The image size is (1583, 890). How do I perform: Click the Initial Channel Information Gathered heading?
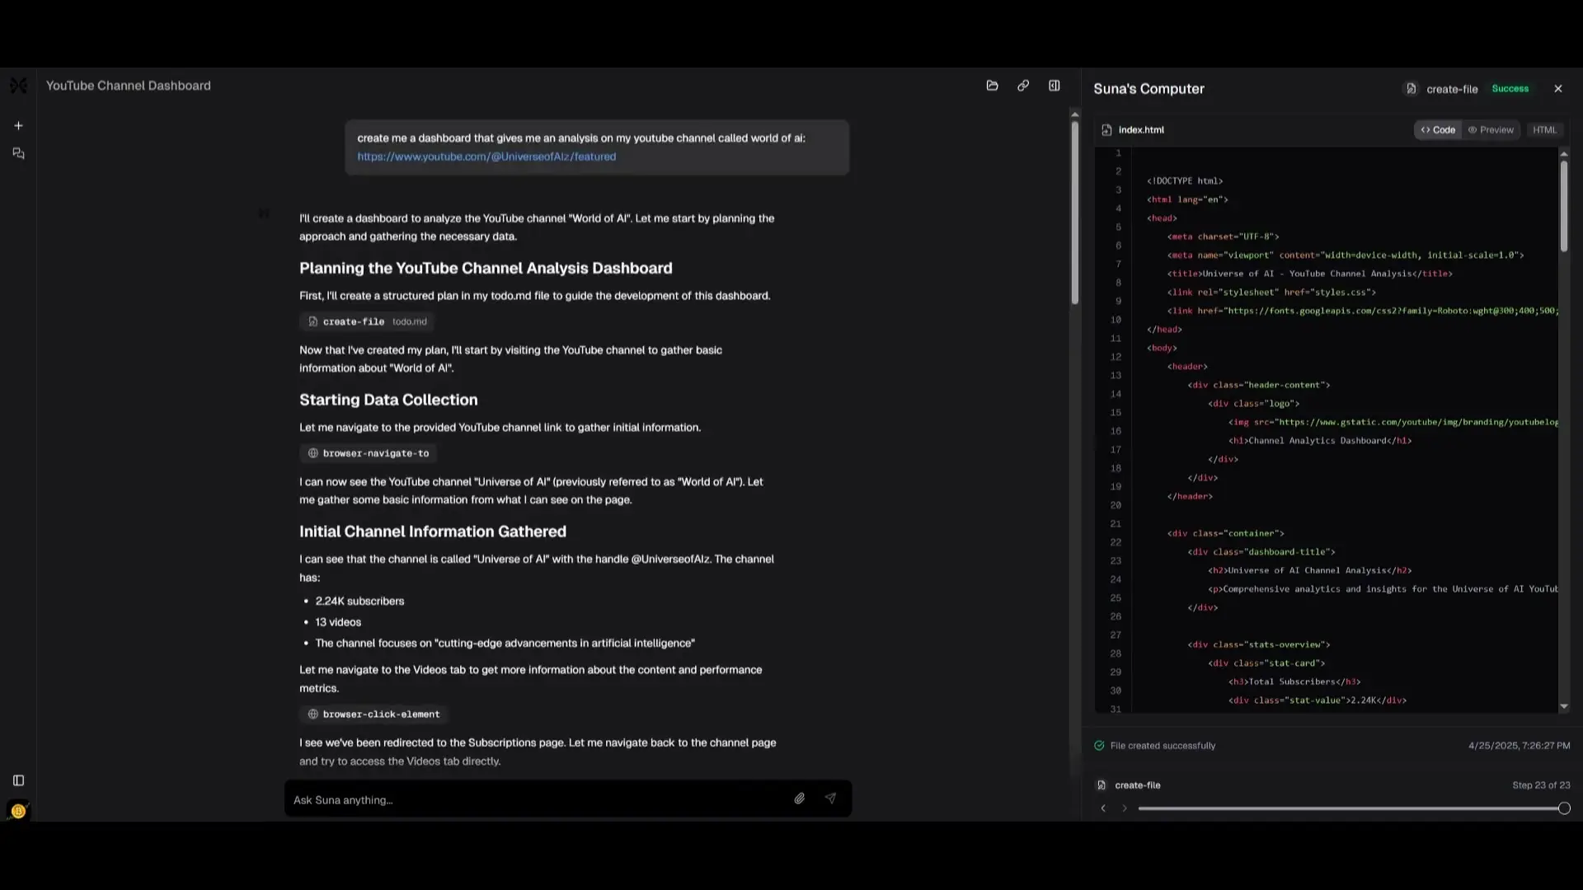433,532
